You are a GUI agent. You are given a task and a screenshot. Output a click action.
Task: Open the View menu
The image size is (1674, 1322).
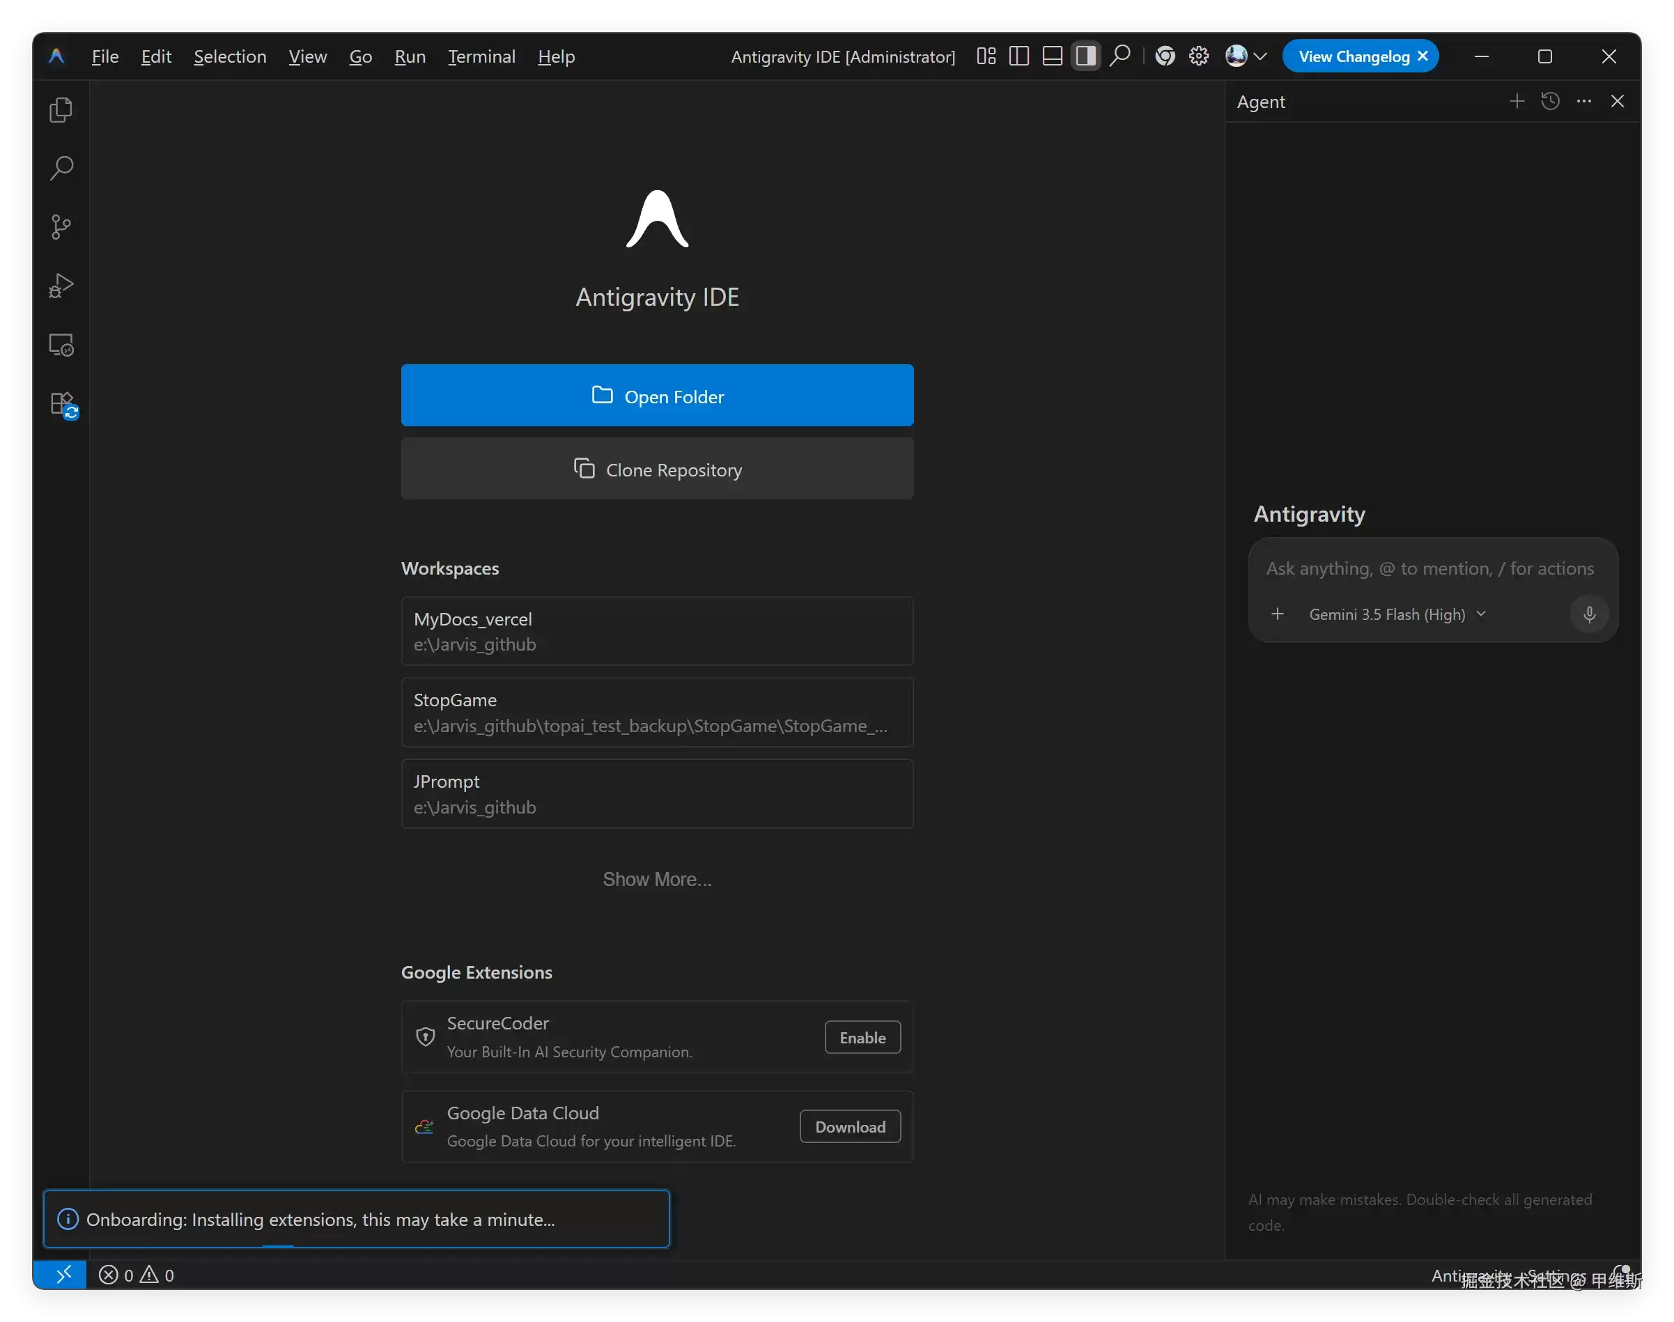[x=307, y=56]
